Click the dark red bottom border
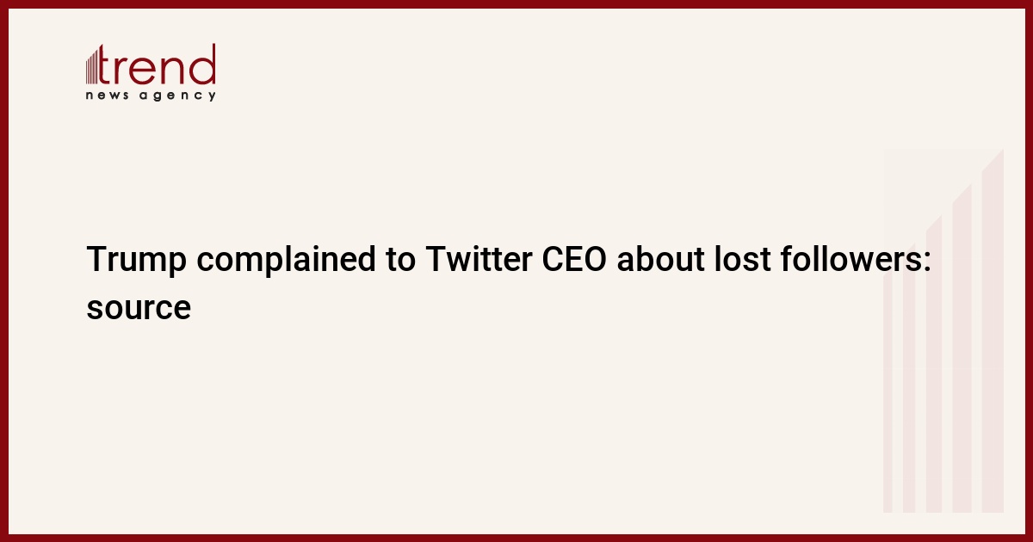 pyautogui.click(x=516, y=538)
